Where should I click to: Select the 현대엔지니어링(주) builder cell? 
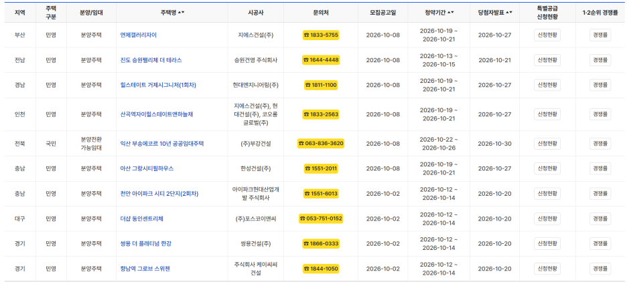[256, 85]
